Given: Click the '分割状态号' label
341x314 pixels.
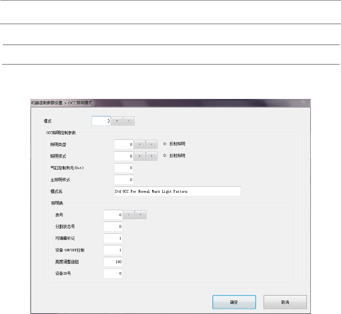Looking at the screenshot, I should pyautogui.click(x=65, y=227).
